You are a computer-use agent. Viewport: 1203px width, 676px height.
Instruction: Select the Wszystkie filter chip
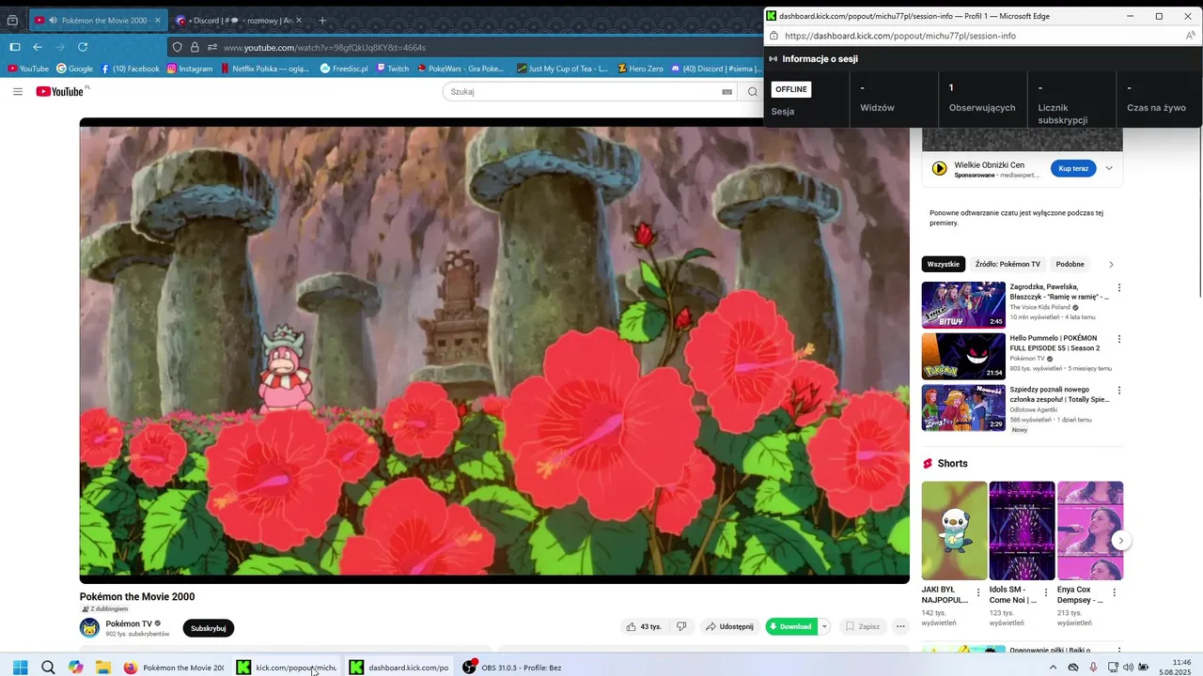944,264
